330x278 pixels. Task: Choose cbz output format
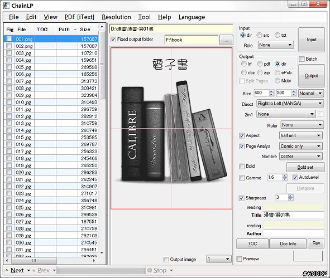pos(243,72)
